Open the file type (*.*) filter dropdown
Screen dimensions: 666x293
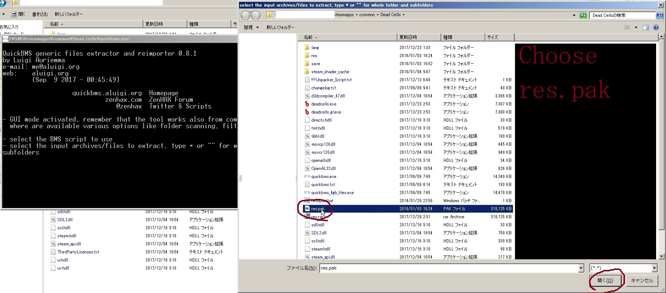pyautogui.click(x=654, y=268)
